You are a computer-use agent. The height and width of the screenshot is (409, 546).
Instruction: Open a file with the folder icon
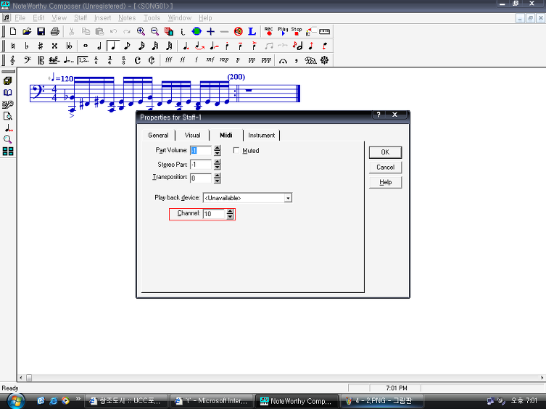point(27,31)
